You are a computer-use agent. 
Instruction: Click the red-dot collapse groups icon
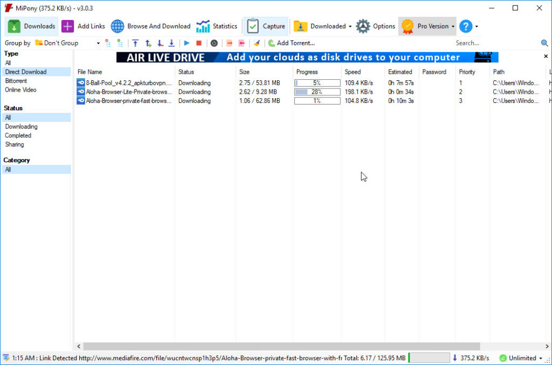(108, 43)
